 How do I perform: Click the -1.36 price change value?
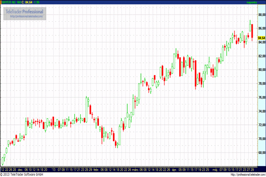(40, 2)
